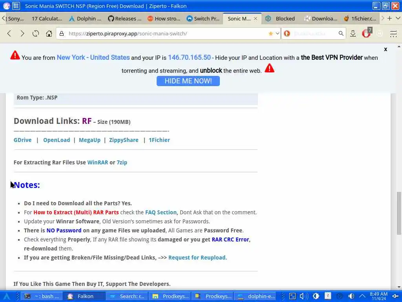
Task: Expand the list of all tabs
Action: click(x=398, y=18)
